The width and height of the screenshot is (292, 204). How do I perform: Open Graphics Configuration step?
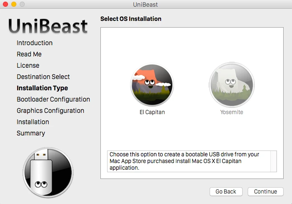click(x=50, y=111)
